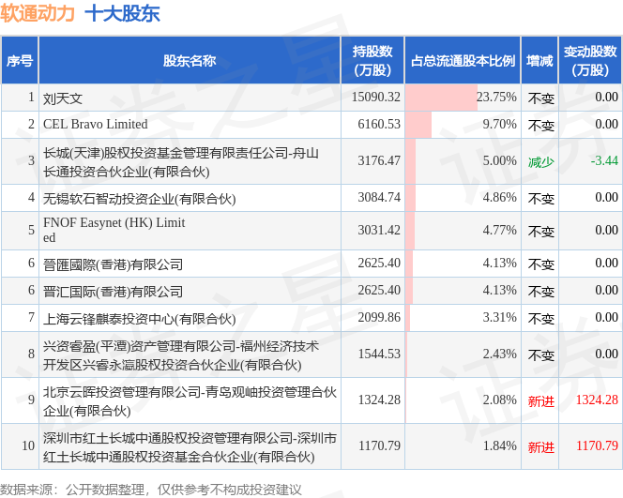
Task: Select shareholder CEL Bravo Limited
Action: pyautogui.click(x=96, y=125)
